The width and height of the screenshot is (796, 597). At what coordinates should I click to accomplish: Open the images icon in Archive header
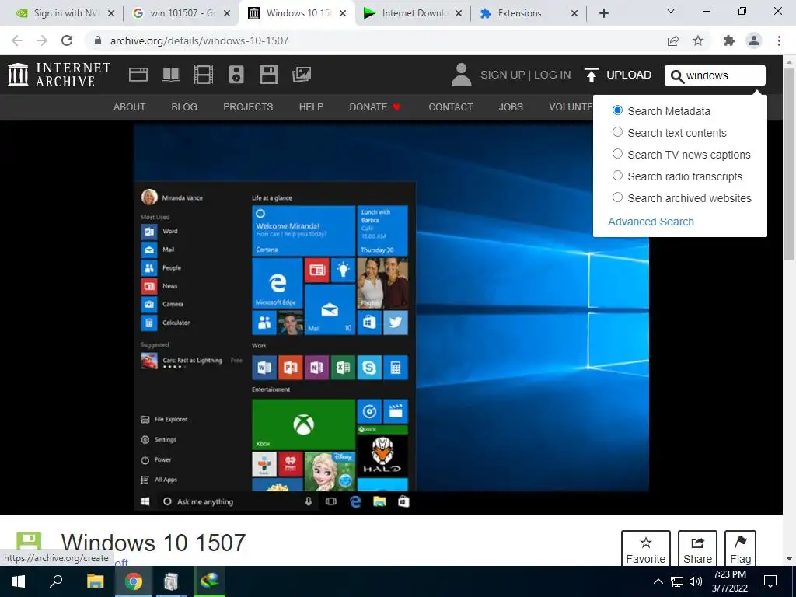point(302,75)
